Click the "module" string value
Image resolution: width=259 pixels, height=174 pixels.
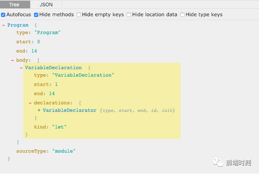(64, 151)
